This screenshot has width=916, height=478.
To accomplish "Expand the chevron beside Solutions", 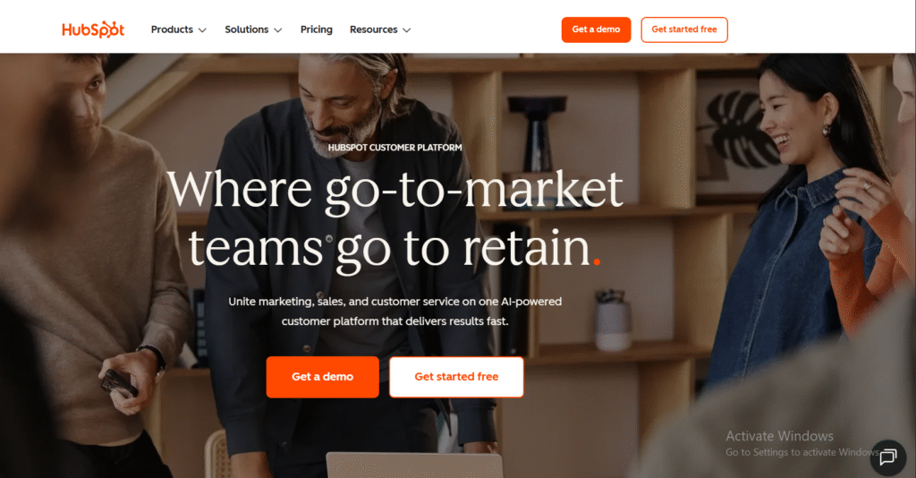I will (278, 30).
